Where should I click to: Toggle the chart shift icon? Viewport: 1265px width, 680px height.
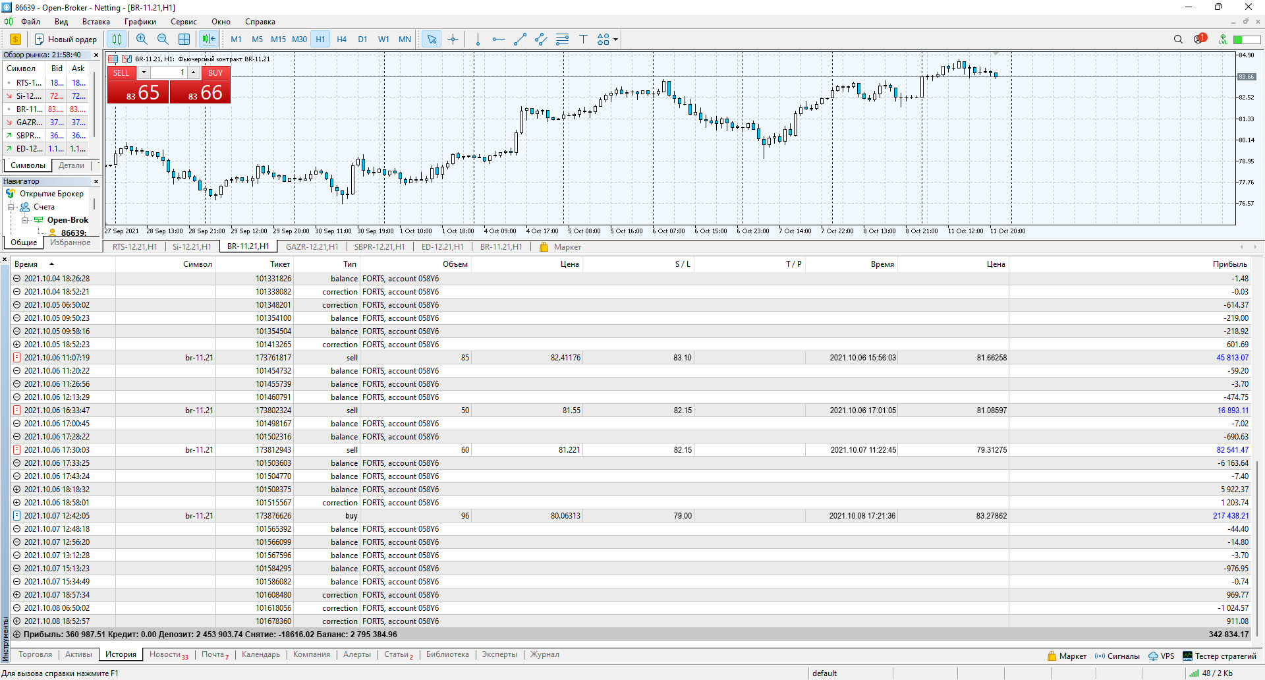point(209,40)
